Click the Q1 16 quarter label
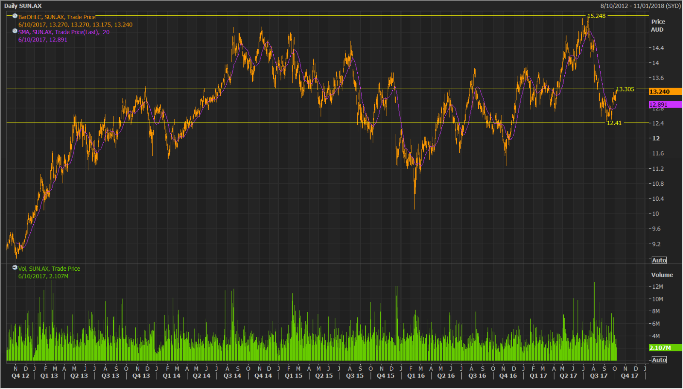This screenshot has width=683, height=389. [x=416, y=376]
